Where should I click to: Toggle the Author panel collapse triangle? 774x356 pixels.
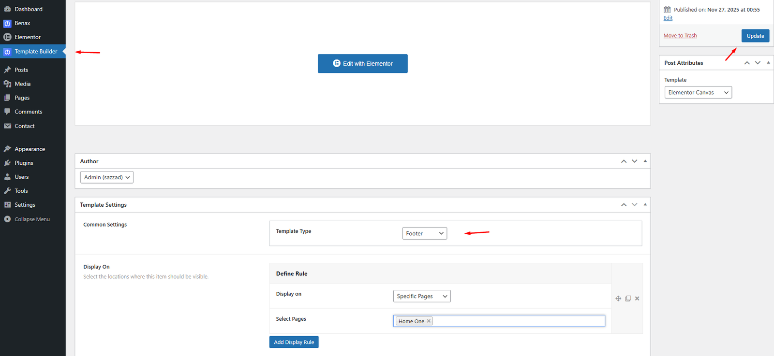[x=645, y=161]
